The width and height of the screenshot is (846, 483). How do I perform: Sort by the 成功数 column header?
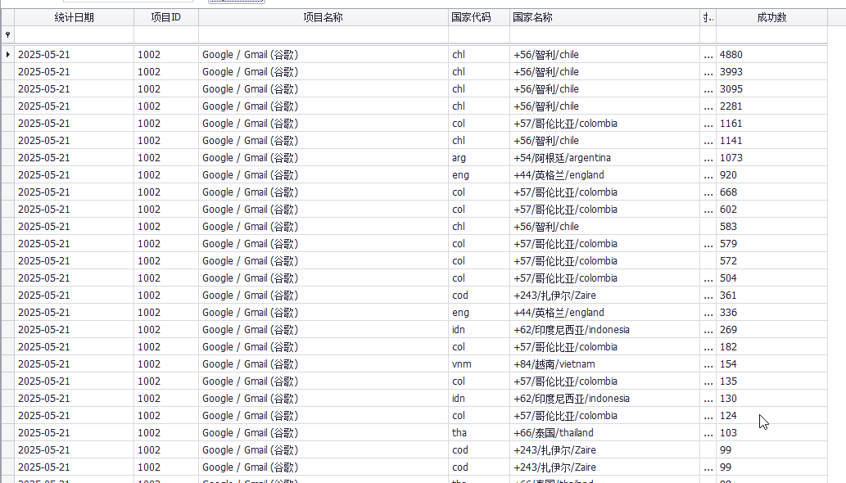coord(771,17)
